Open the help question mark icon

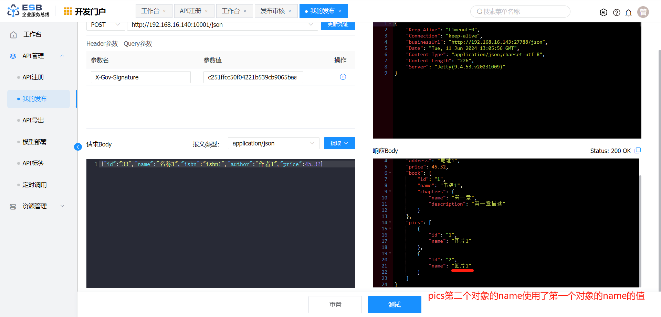point(617,12)
